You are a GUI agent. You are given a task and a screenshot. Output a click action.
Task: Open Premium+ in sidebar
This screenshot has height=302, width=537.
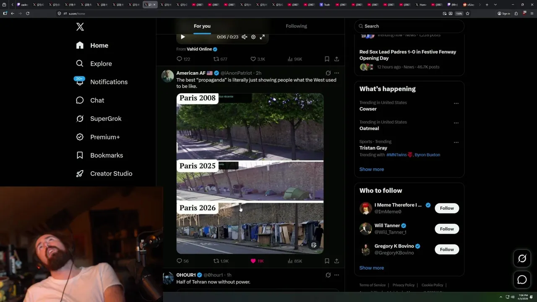98,137
